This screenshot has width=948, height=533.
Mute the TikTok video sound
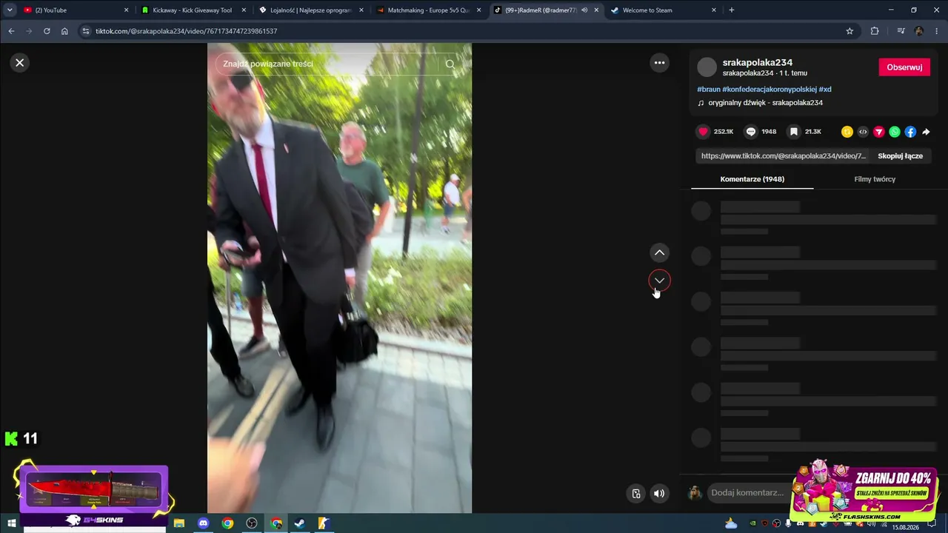coord(659,494)
